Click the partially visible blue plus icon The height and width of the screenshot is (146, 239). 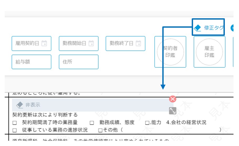(232, 28)
